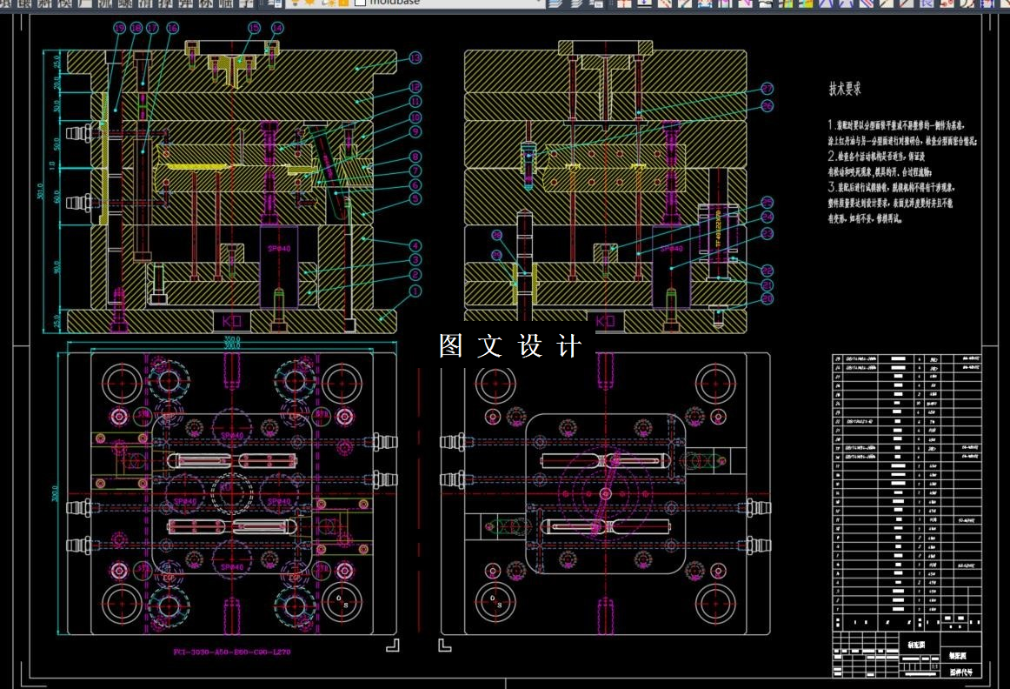Viewport: 1010px width, 689px height.
Task: Click the 图文设计 watermark label
Action: pyautogui.click(x=510, y=346)
